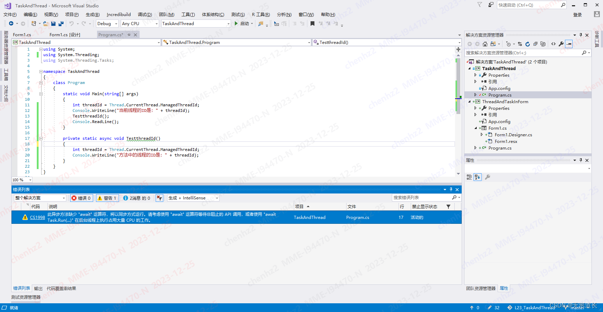Open the 工具(T) menu

point(188,15)
